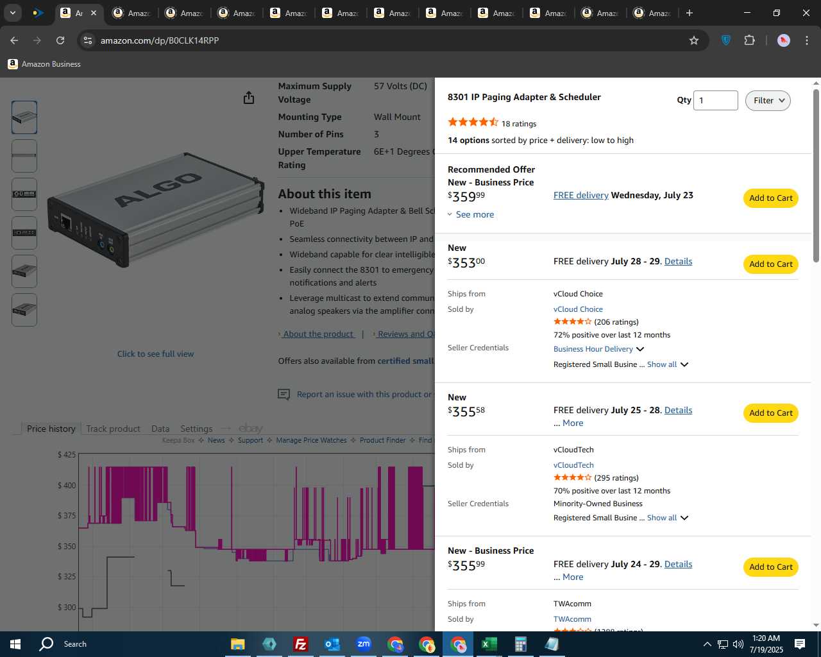The height and width of the screenshot is (657, 821).
Task: Open Outlook from the taskbar
Action: pos(332,644)
